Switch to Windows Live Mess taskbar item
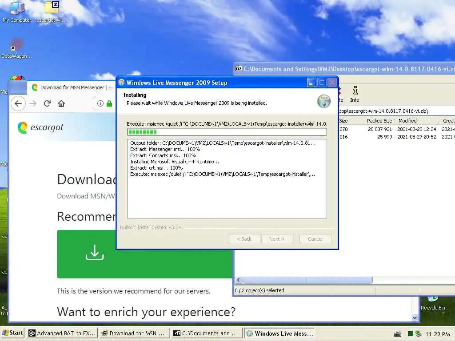This screenshot has width=455, height=341. pyautogui.click(x=279, y=333)
